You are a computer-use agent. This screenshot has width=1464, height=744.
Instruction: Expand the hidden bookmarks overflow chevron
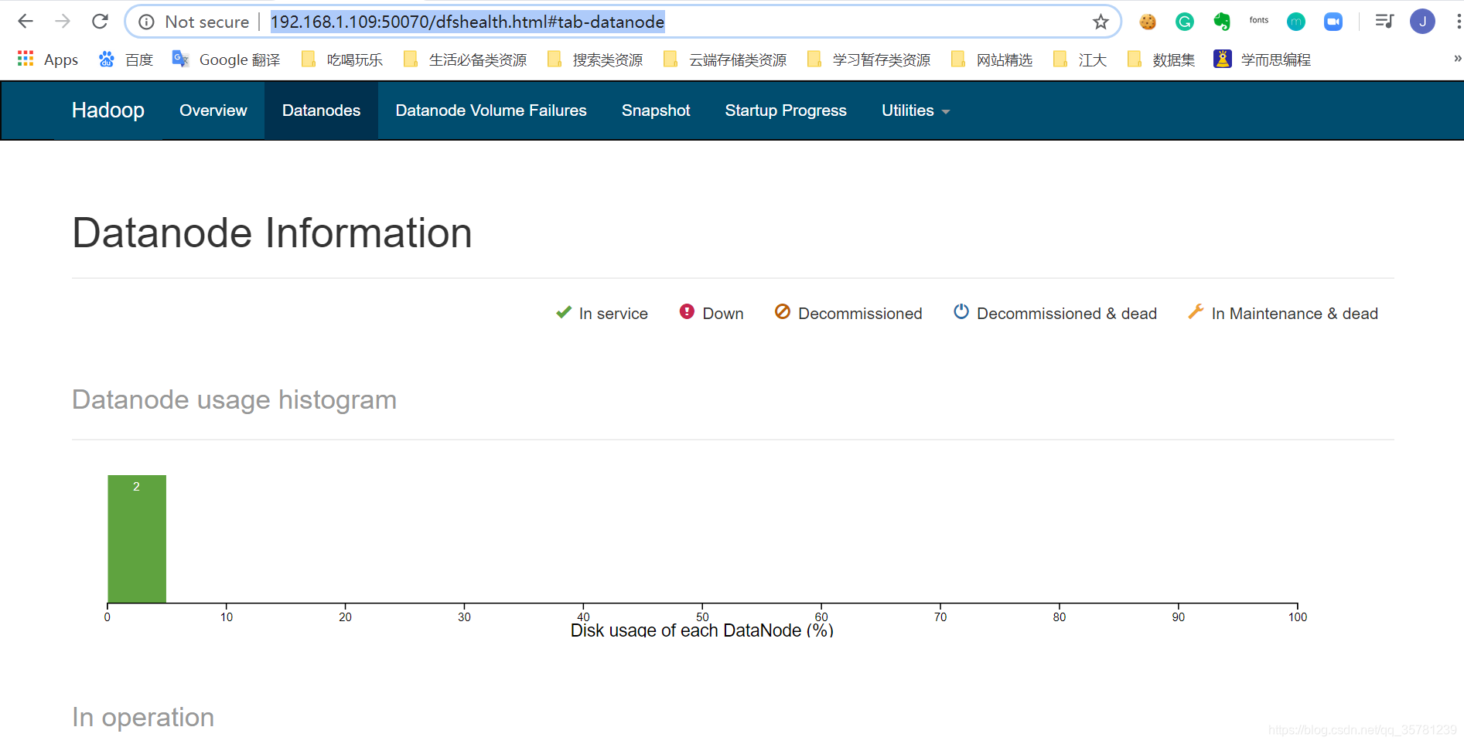pyautogui.click(x=1457, y=59)
